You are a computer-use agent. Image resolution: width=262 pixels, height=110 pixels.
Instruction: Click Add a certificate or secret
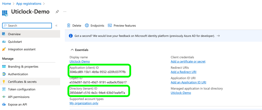coord(188,61)
